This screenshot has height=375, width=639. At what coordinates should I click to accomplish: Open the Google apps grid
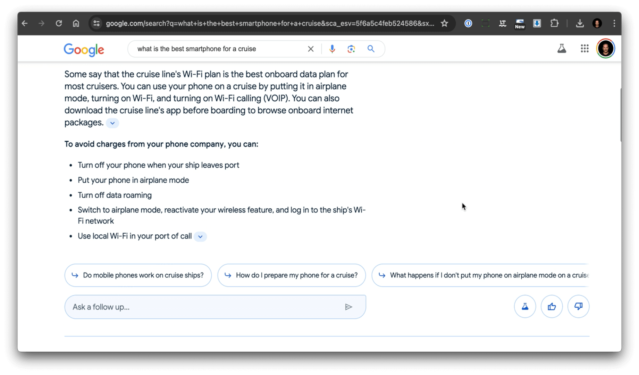(x=585, y=49)
